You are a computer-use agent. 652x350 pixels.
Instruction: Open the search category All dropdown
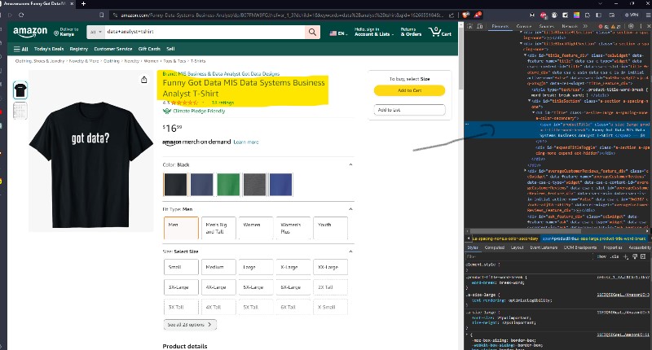95,32
